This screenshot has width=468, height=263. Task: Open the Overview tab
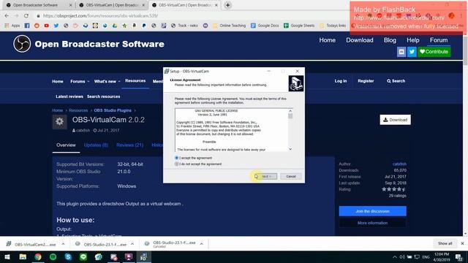coord(66,145)
